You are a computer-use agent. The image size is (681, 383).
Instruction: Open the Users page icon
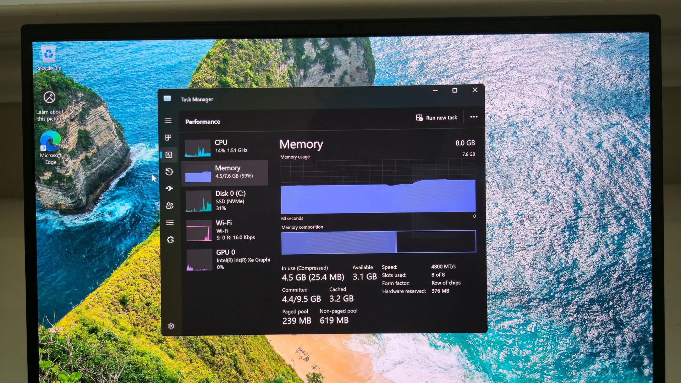pos(170,206)
